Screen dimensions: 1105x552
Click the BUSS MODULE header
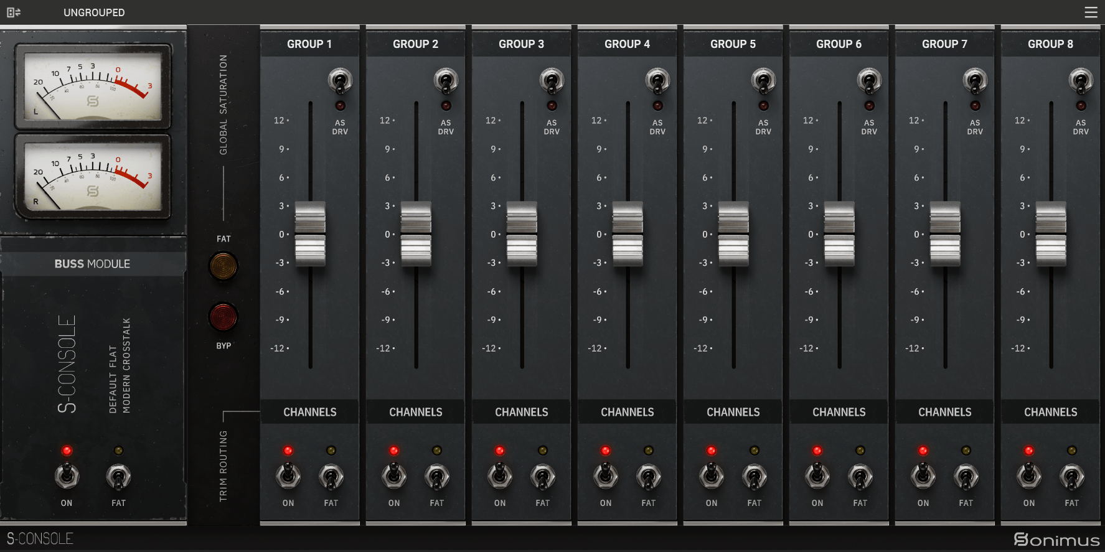tap(92, 264)
